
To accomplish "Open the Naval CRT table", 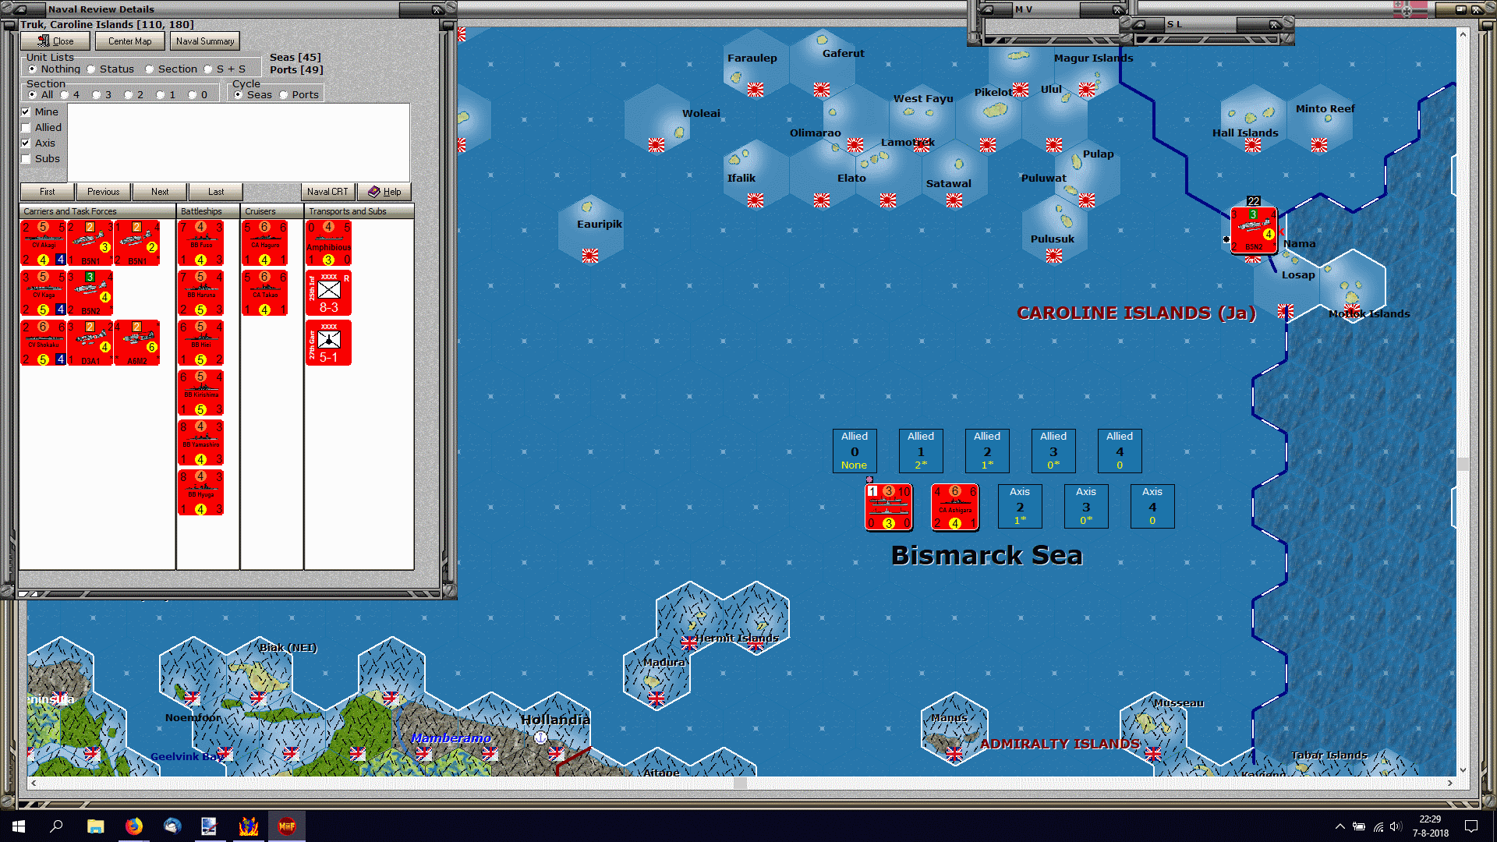I will 327,192.
